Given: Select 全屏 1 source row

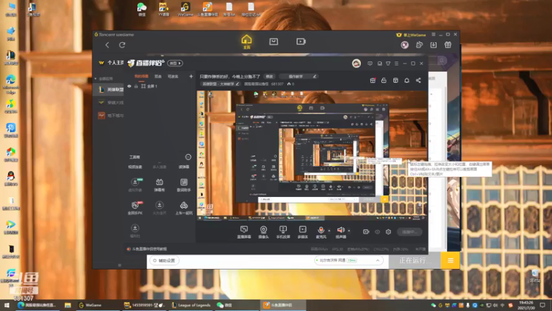Looking at the screenshot, I should [160, 86].
